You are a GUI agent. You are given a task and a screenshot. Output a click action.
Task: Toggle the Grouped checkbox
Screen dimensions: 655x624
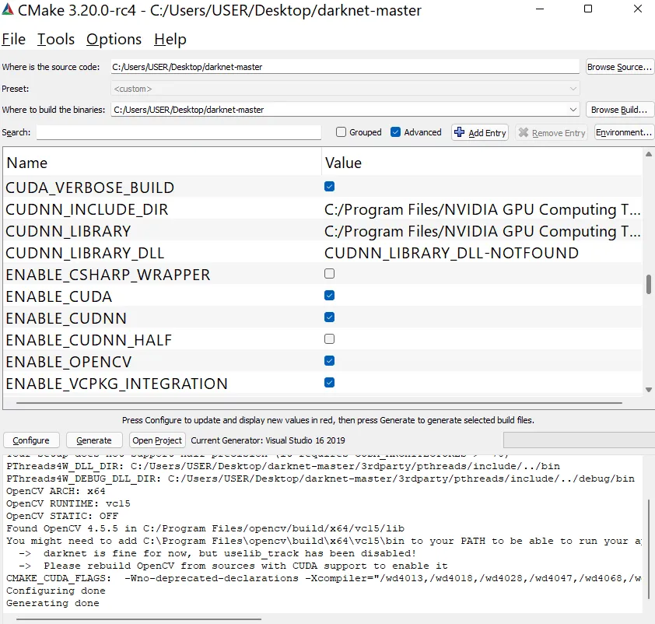pyautogui.click(x=341, y=132)
